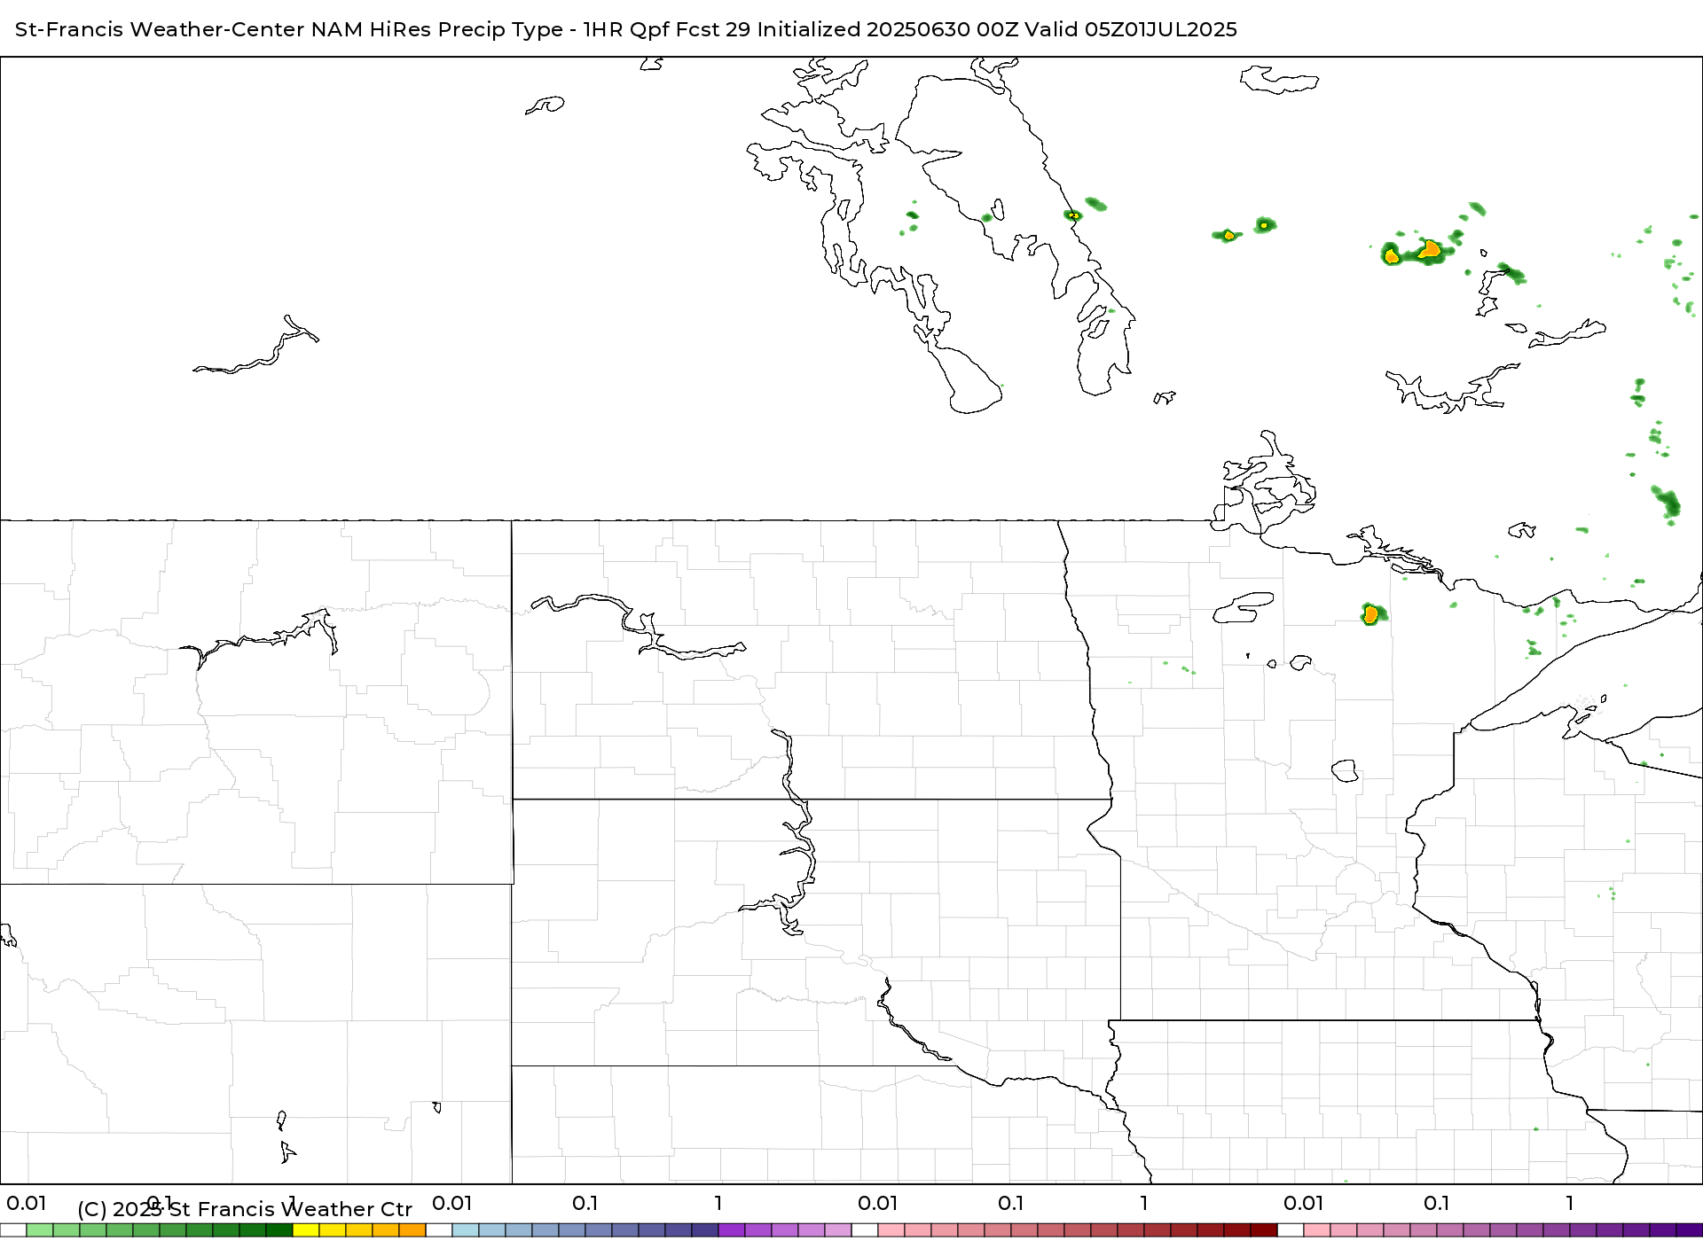Select the lightest blue legend swatch
The height and width of the screenshot is (1241, 1703).
pyautogui.click(x=466, y=1230)
